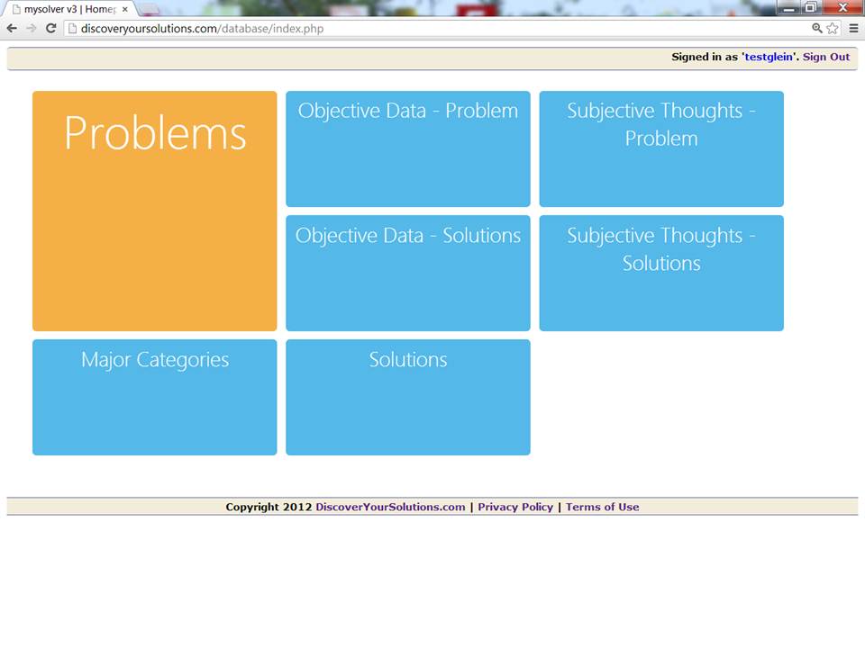Click the forward navigation arrow

[31, 28]
